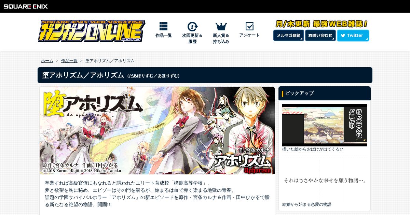Open それはささやかな幸せを願う物語 pickup banner
This screenshot has width=410, height=215.
(x=325, y=180)
